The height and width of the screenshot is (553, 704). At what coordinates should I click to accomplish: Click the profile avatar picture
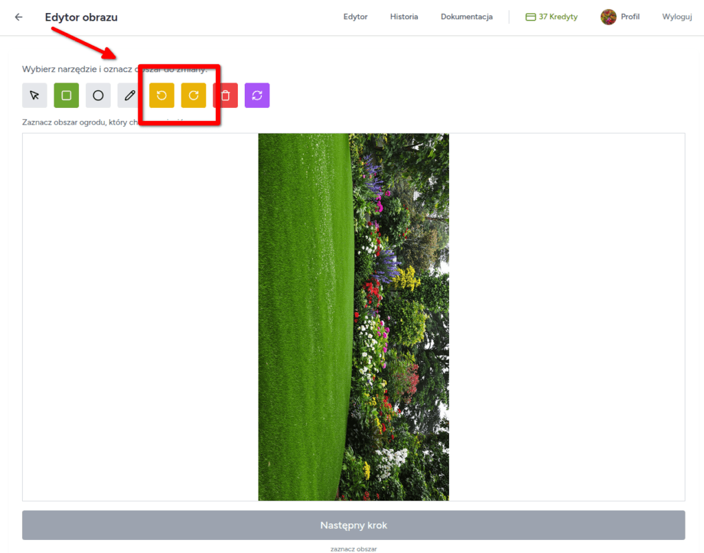click(x=608, y=17)
